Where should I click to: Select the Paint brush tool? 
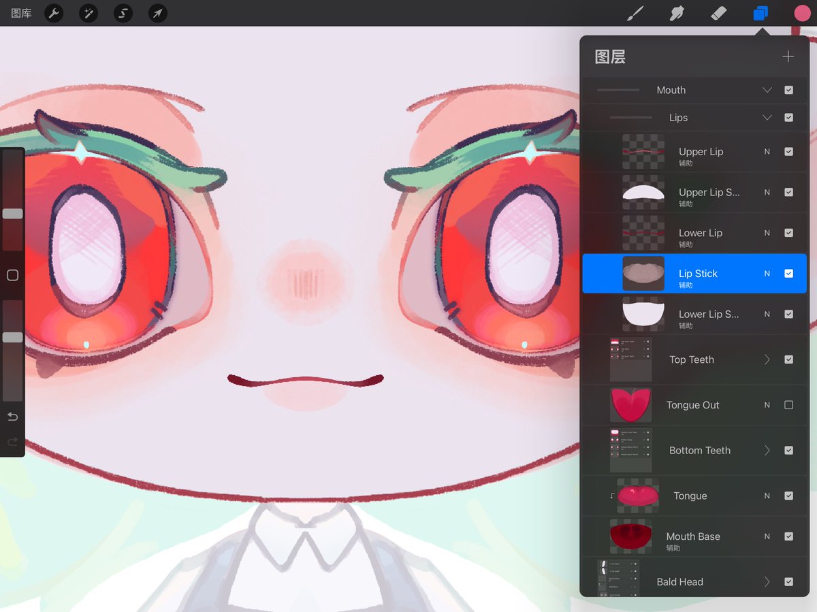click(635, 13)
